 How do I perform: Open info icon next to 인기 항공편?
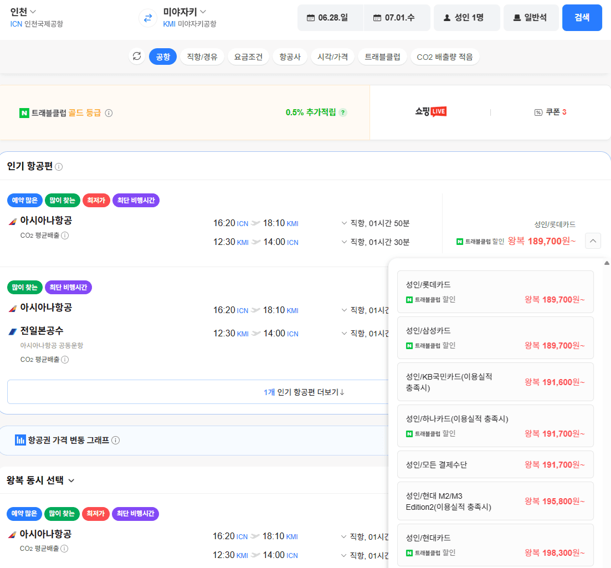pyautogui.click(x=59, y=167)
